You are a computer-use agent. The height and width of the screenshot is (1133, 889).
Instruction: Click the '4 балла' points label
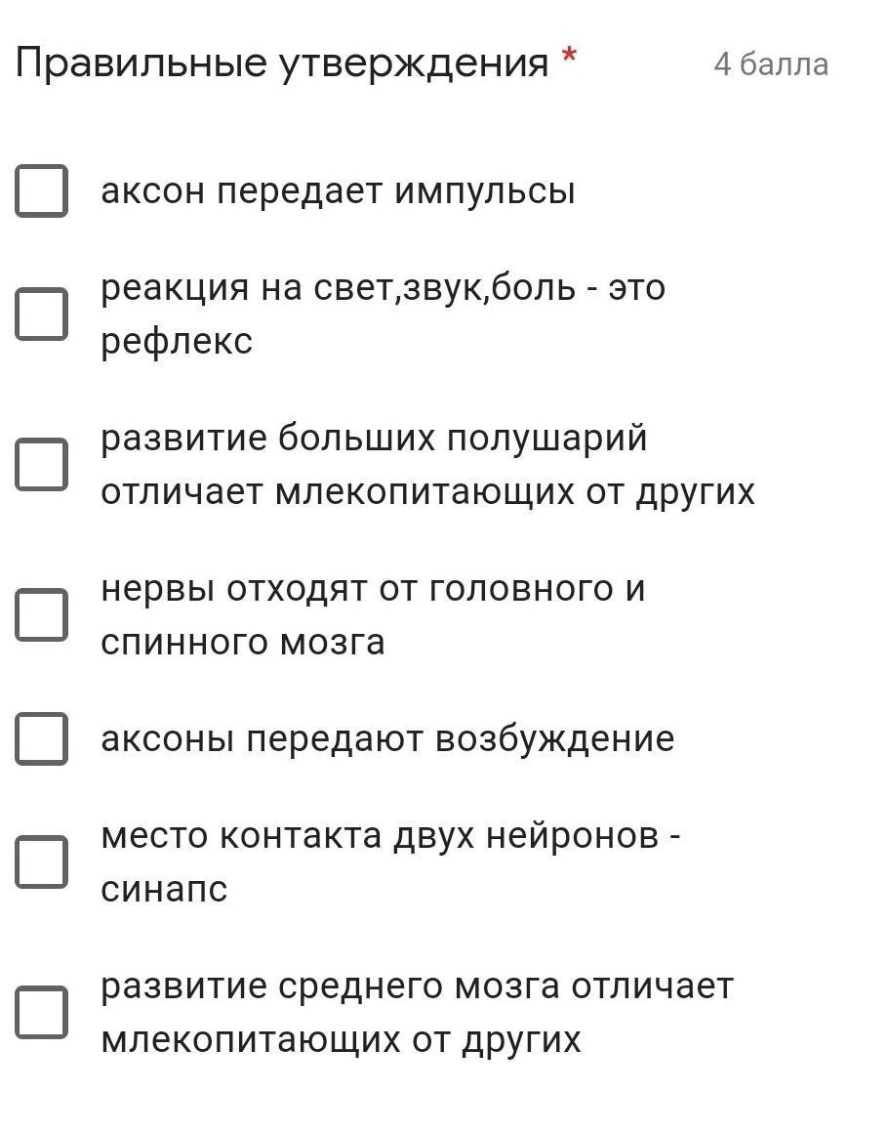[771, 64]
